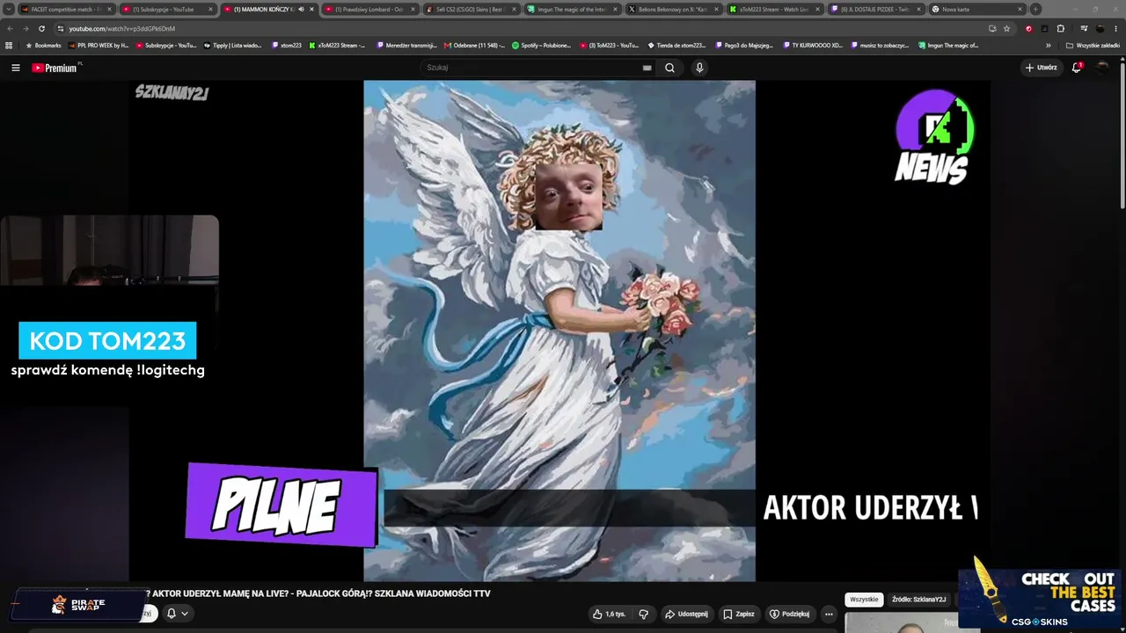
Task: Open the on-screen keyboard icon in search
Action: [x=647, y=68]
